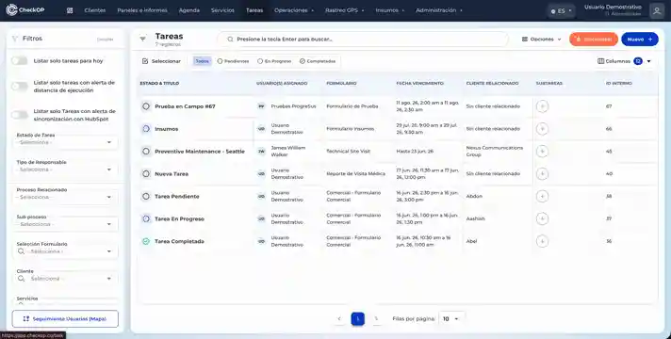The image size is (671, 339).
Task: Go to next page arrow
Action: [x=376, y=319]
